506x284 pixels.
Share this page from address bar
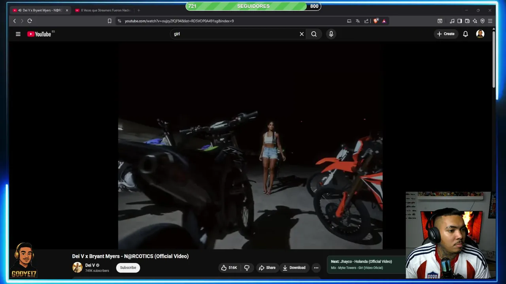[366, 21]
